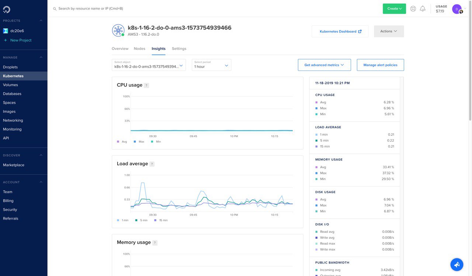Open Networking in the sidebar
Viewport: 472px width, 276px height.
[24, 120]
